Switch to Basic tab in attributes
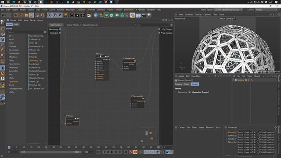Screen dimensions: 281x158 (x=187, y=84)
